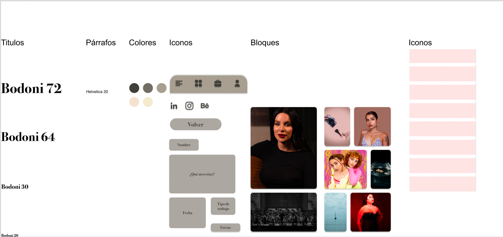
Task: Select the Nombre field
Action: pos(184,145)
